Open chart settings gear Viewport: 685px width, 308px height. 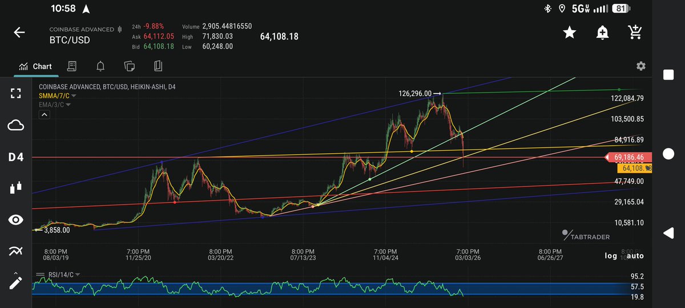(x=641, y=66)
